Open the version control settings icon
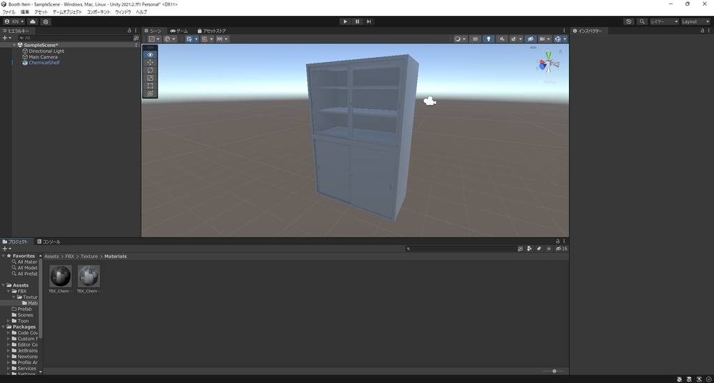Viewport: 714px width, 383px height. [x=45, y=22]
